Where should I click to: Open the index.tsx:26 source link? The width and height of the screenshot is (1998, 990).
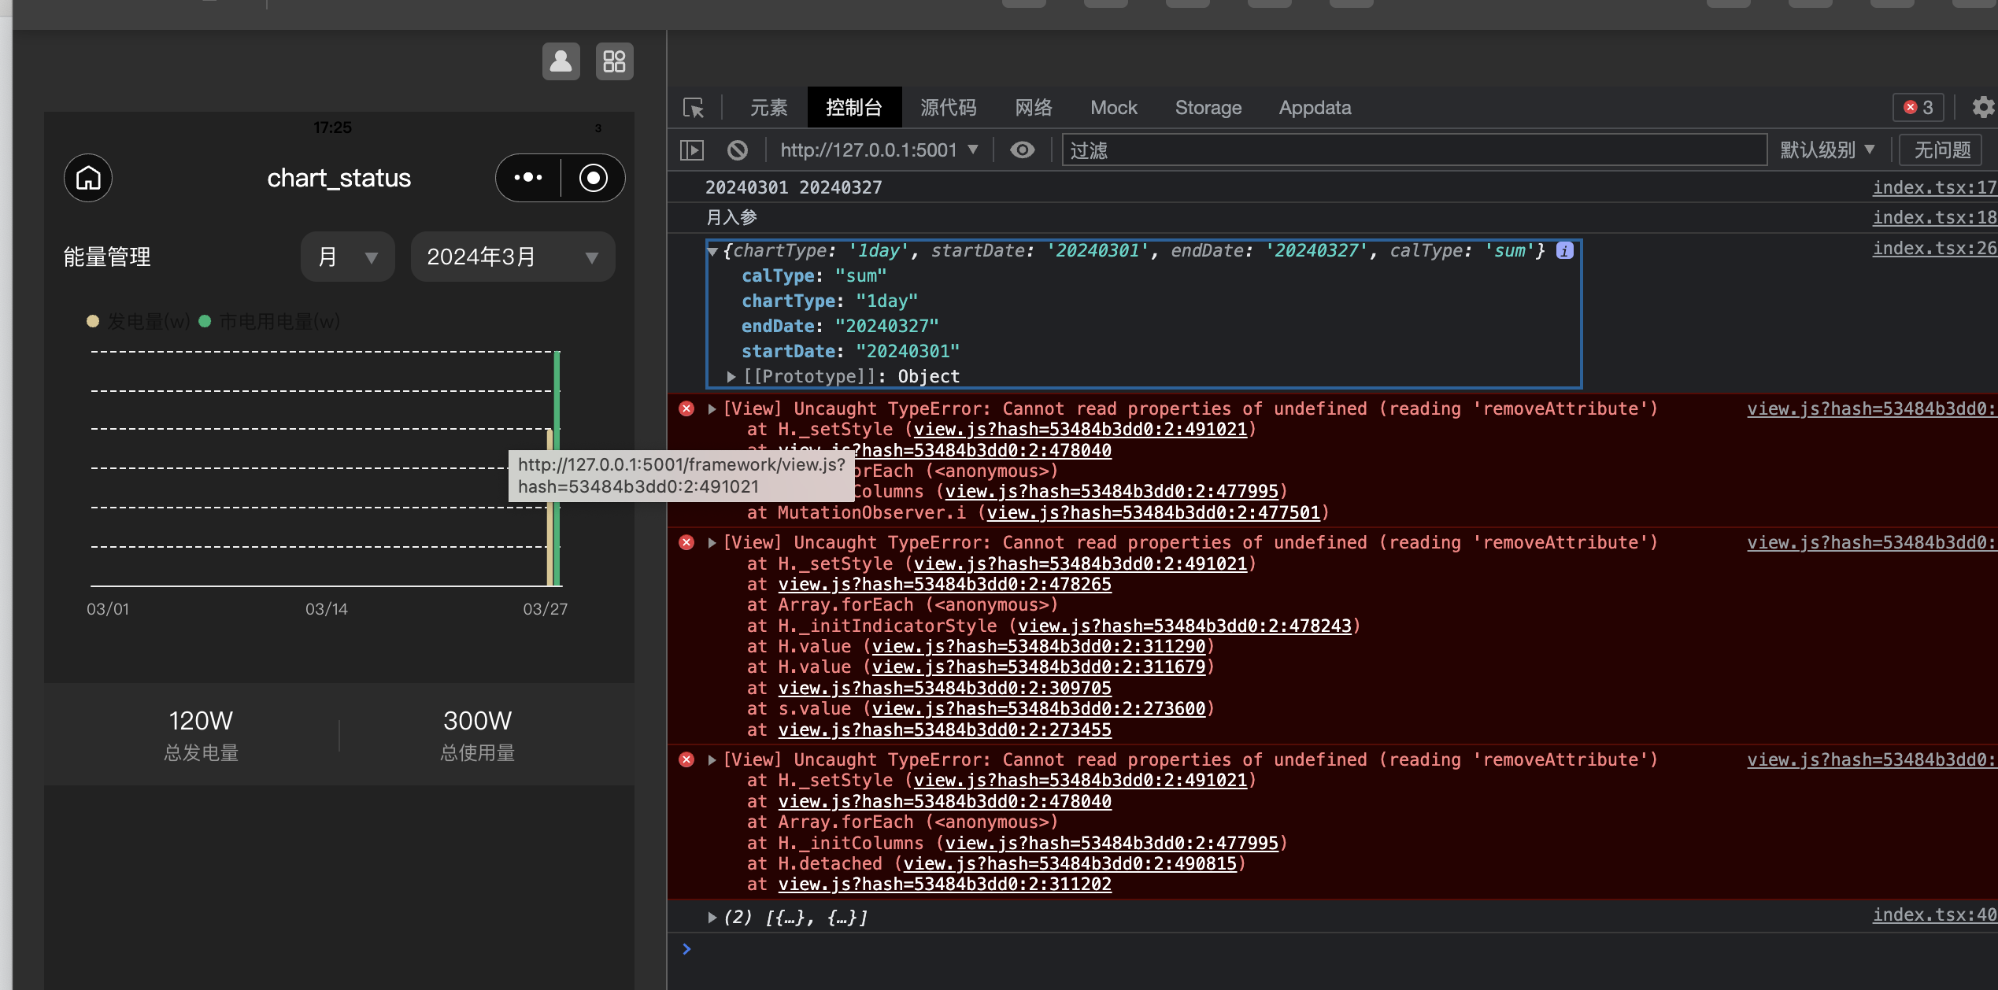click(x=1934, y=248)
